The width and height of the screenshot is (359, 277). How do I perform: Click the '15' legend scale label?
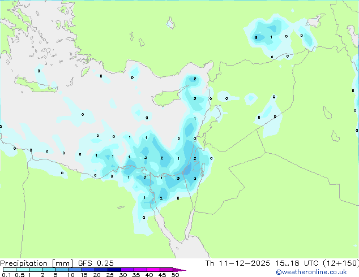coord(84,275)
